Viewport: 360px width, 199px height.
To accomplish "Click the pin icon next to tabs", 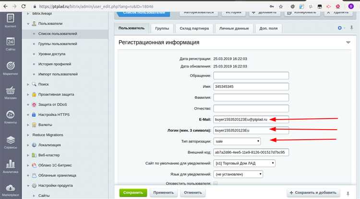I will pyautogui.click(x=351, y=28).
